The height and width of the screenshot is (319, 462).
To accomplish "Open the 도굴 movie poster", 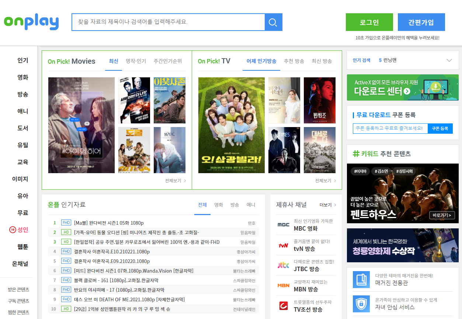I will (x=134, y=150).
